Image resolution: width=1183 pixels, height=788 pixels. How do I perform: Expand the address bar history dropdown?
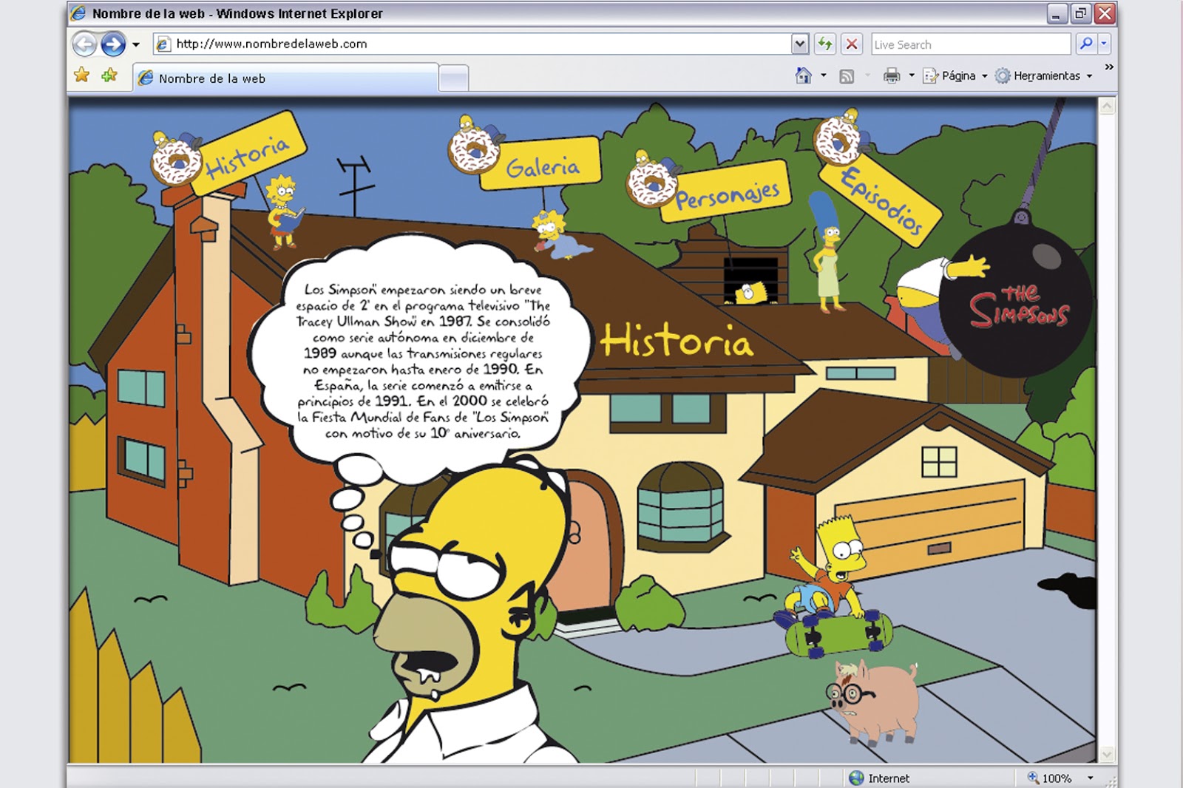799,44
